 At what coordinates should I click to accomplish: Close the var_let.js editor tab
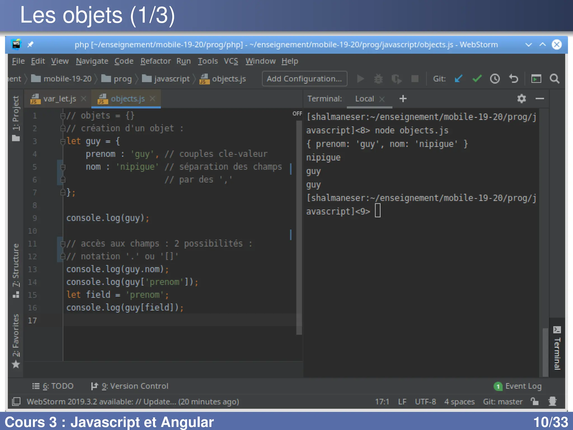click(x=83, y=99)
